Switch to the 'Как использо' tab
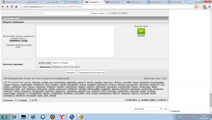212x120 pixels. point(135,2)
